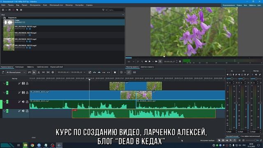
Task: Rewind in the project monitor
Action: (x=146, y=62)
